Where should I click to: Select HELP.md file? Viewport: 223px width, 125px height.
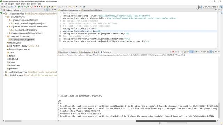coord(14,59)
